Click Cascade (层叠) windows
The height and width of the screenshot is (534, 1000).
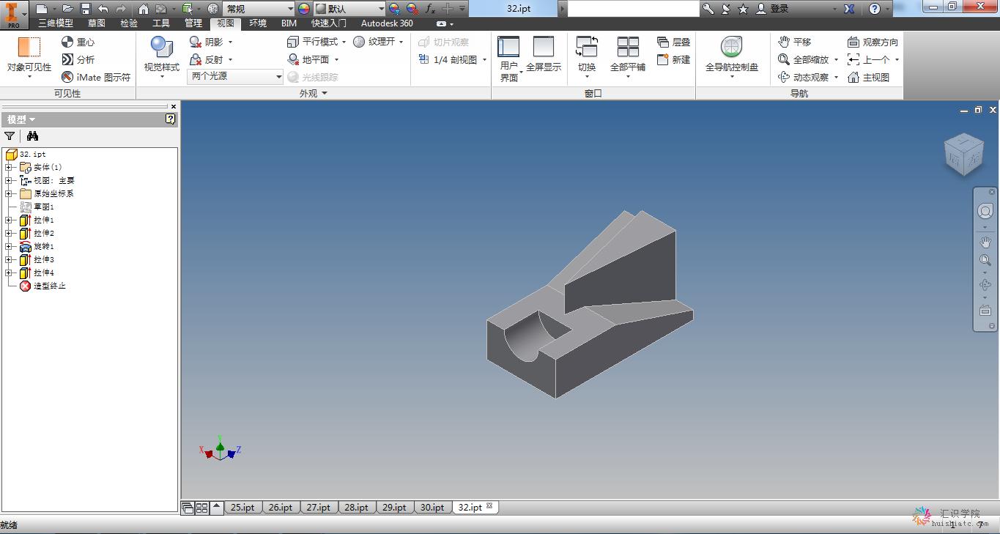(x=673, y=42)
